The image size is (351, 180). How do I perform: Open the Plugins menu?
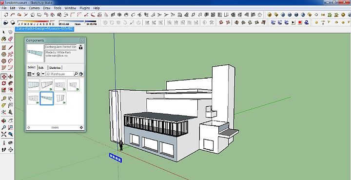(85, 8)
